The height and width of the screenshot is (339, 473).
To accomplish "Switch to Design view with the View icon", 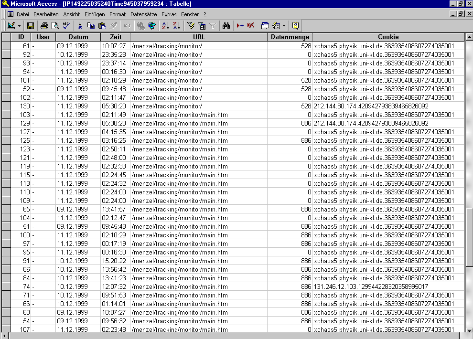I will point(11,26).
